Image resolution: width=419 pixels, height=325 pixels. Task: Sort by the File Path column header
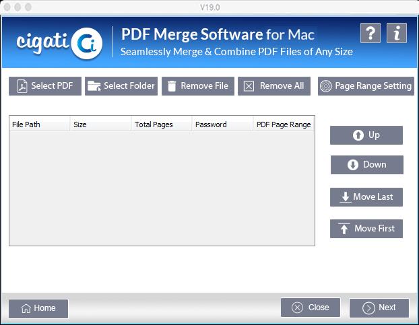[40, 124]
